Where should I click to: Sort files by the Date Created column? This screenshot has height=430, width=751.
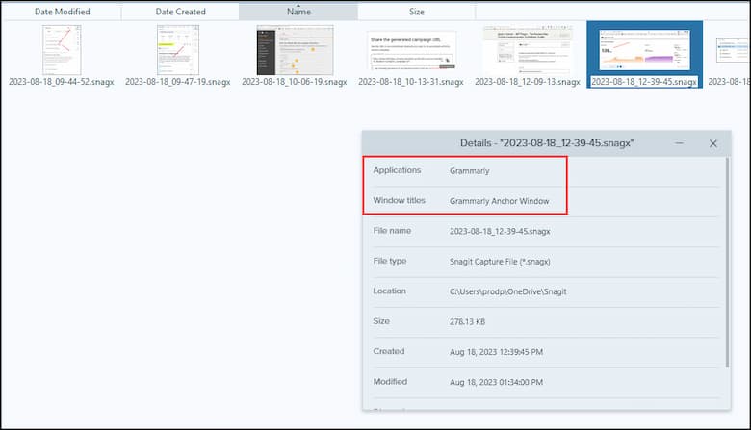pyautogui.click(x=180, y=12)
